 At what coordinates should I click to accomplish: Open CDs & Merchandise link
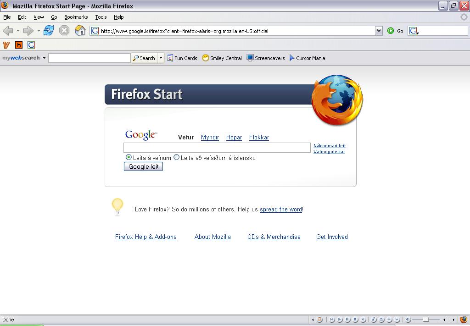click(x=274, y=237)
